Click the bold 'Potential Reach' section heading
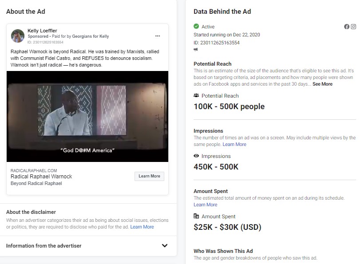The height and width of the screenshot is (264, 361). (x=213, y=64)
